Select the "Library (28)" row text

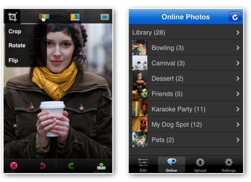(x=149, y=33)
